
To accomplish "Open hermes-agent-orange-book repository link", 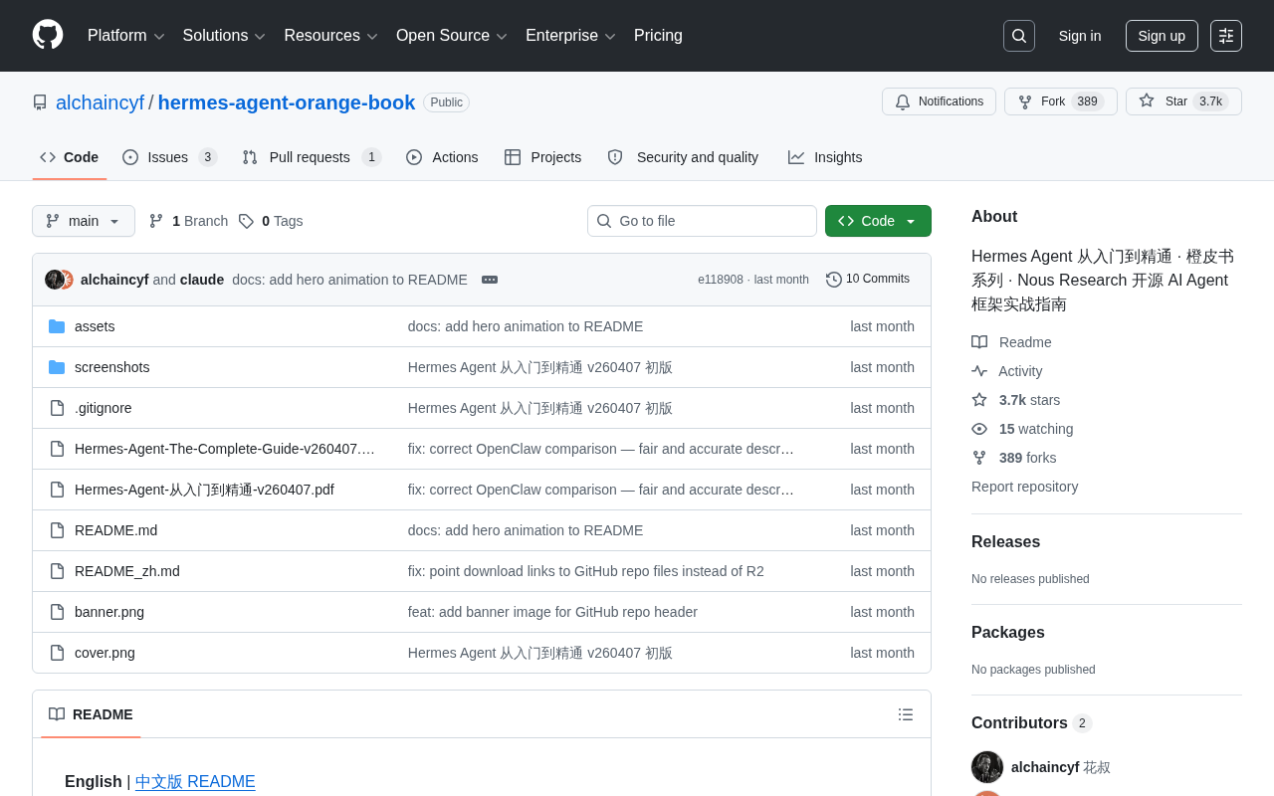I will coord(287,102).
